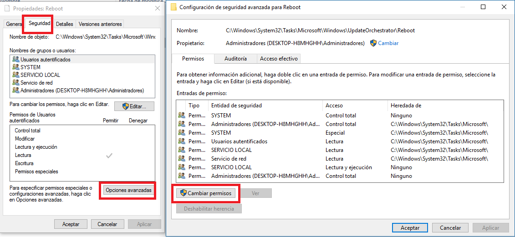This screenshot has height=237, width=515.
Task: Open the Auditoría tab
Action: [x=235, y=59]
